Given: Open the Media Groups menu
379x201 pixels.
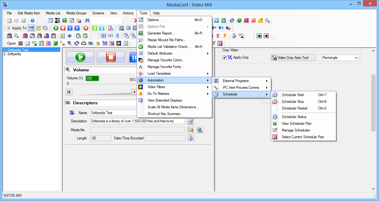Looking at the screenshot, I should pos(76,13).
